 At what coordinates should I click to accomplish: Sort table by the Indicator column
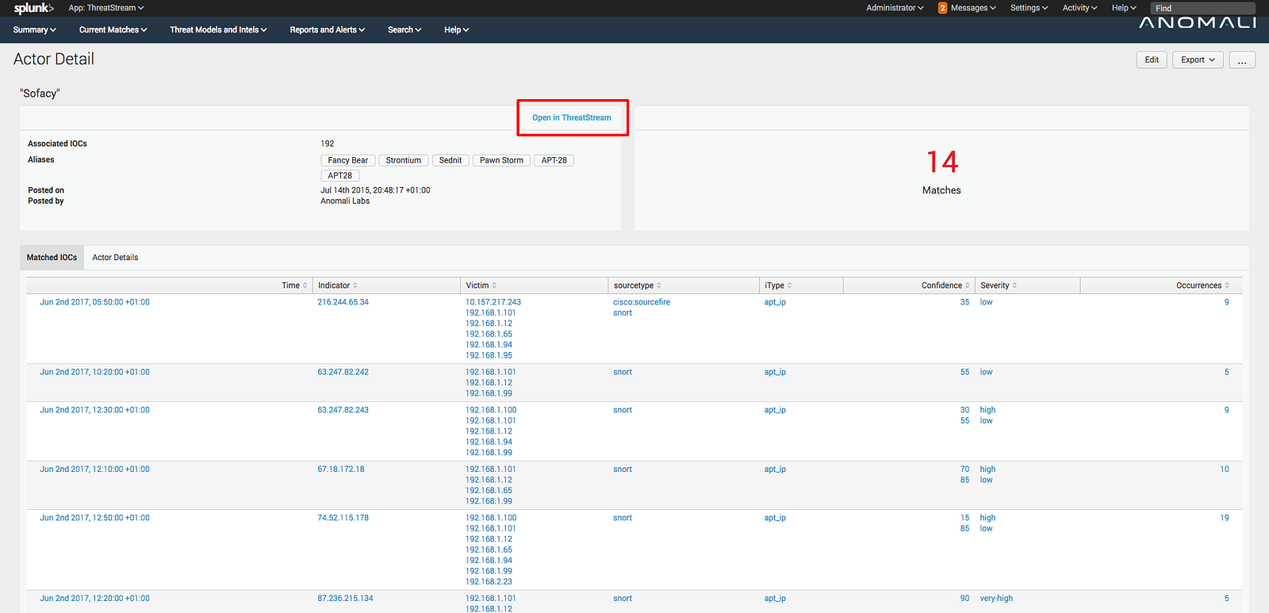pos(338,285)
